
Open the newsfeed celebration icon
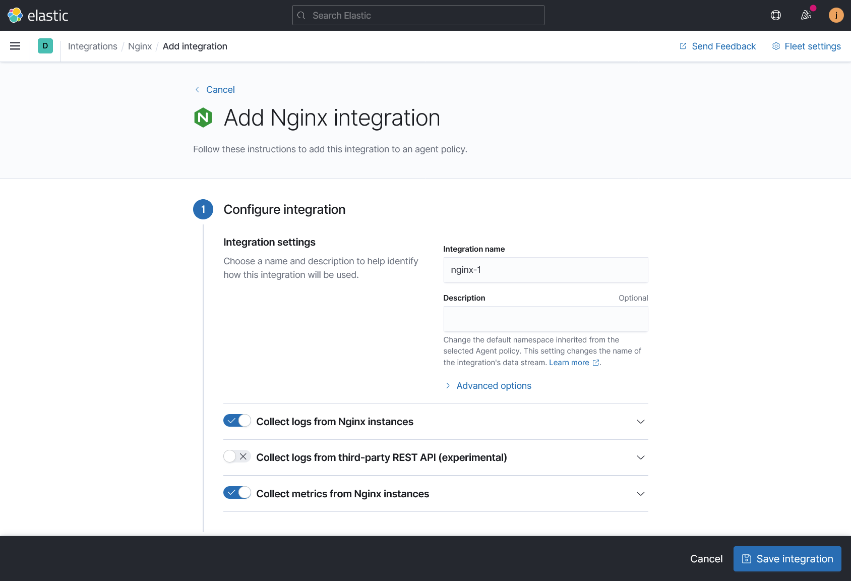pos(806,15)
